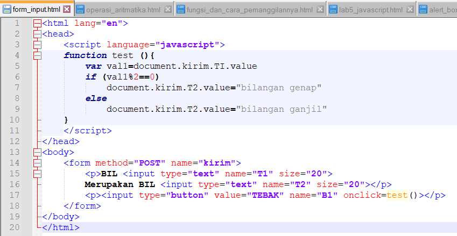Click the "kirim" form name on line 14
Screen dimensions: 457x236
[217, 163]
